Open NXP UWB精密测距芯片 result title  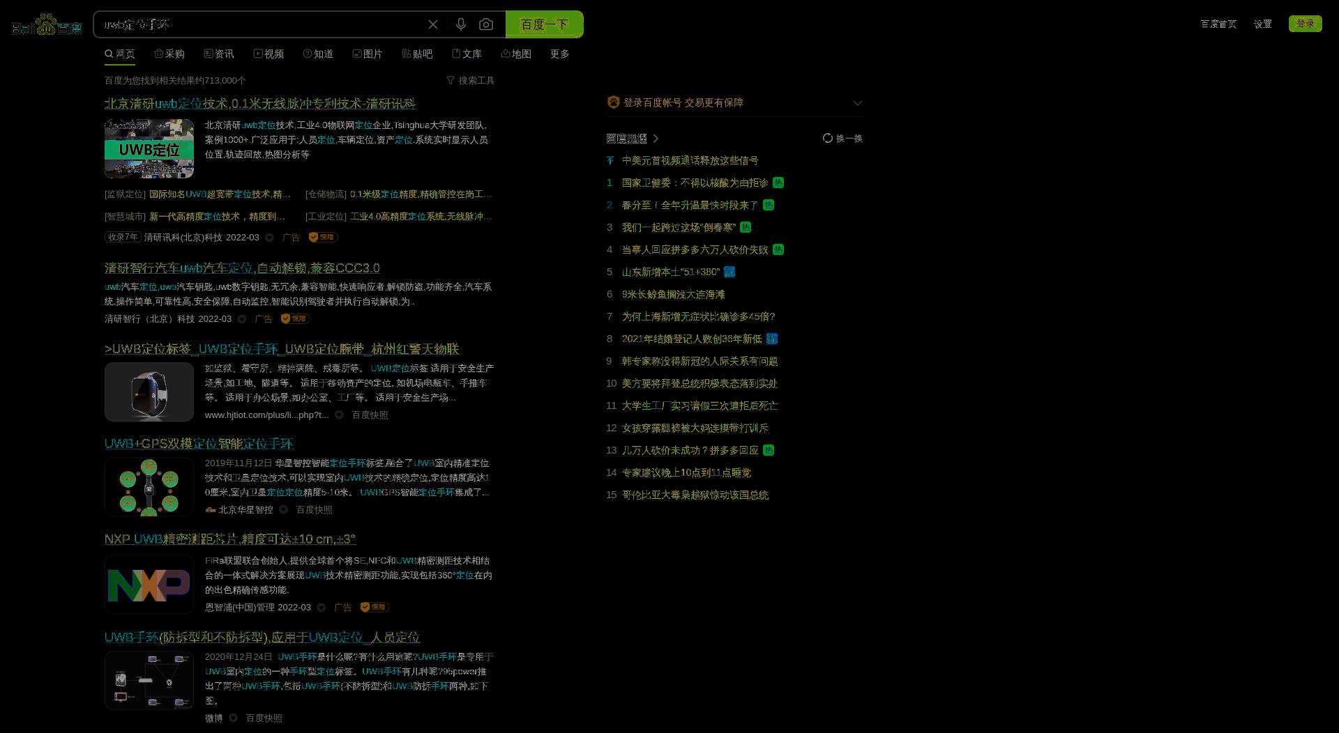(x=230, y=539)
